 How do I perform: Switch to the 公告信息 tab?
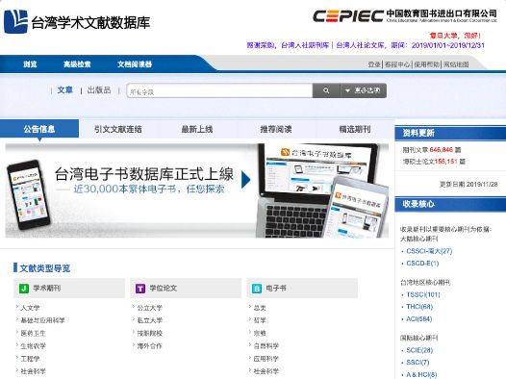click(39, 129)
